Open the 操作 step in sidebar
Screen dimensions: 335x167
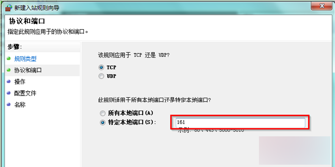pyautogui.click(x=20, y=82)
